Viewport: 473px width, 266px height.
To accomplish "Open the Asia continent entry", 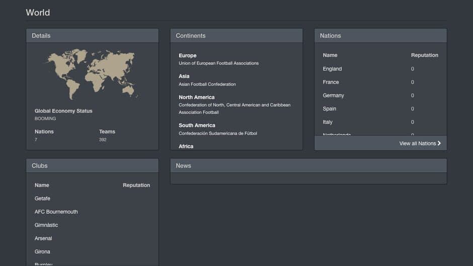I will pos(184,76).
